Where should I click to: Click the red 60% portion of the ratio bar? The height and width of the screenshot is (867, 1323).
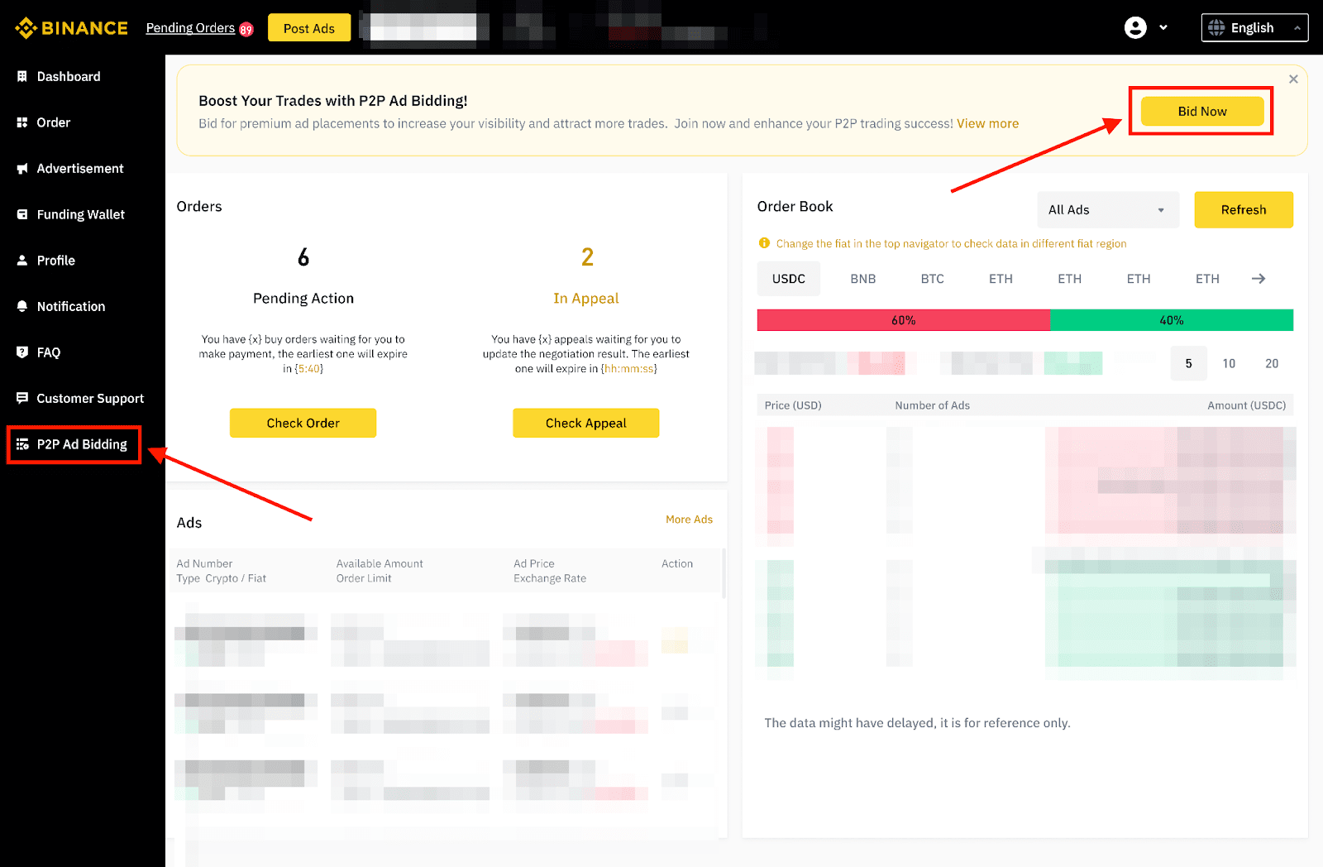point(903,319)
